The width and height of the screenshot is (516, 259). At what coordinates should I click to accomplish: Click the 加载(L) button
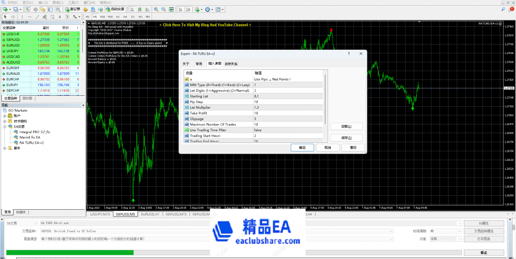(x=346, y=126)
